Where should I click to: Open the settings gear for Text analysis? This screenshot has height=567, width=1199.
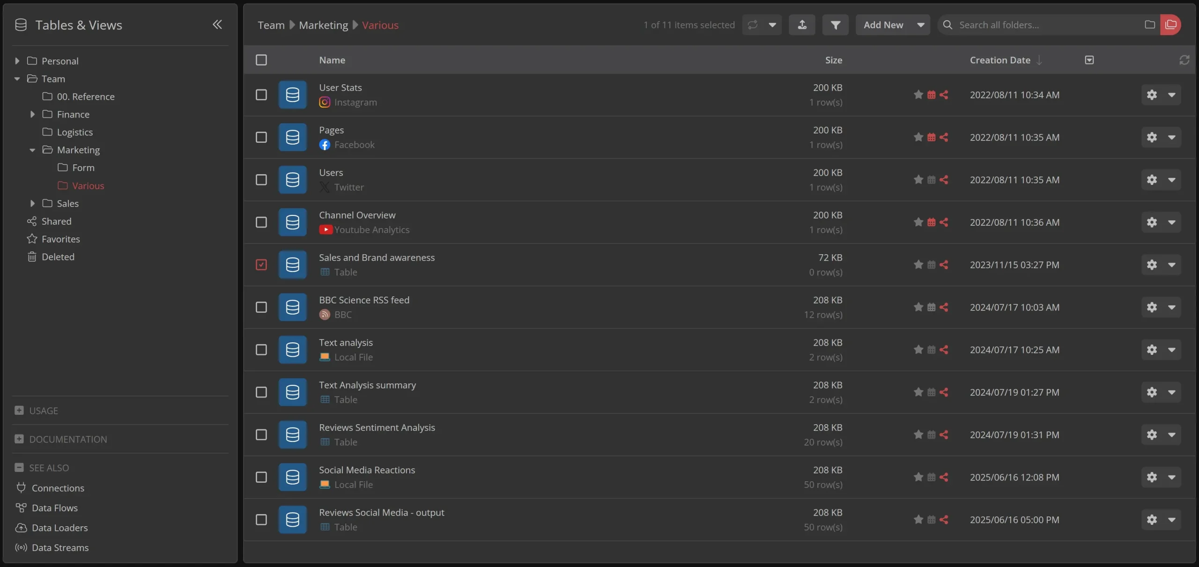pos(1152,350)
